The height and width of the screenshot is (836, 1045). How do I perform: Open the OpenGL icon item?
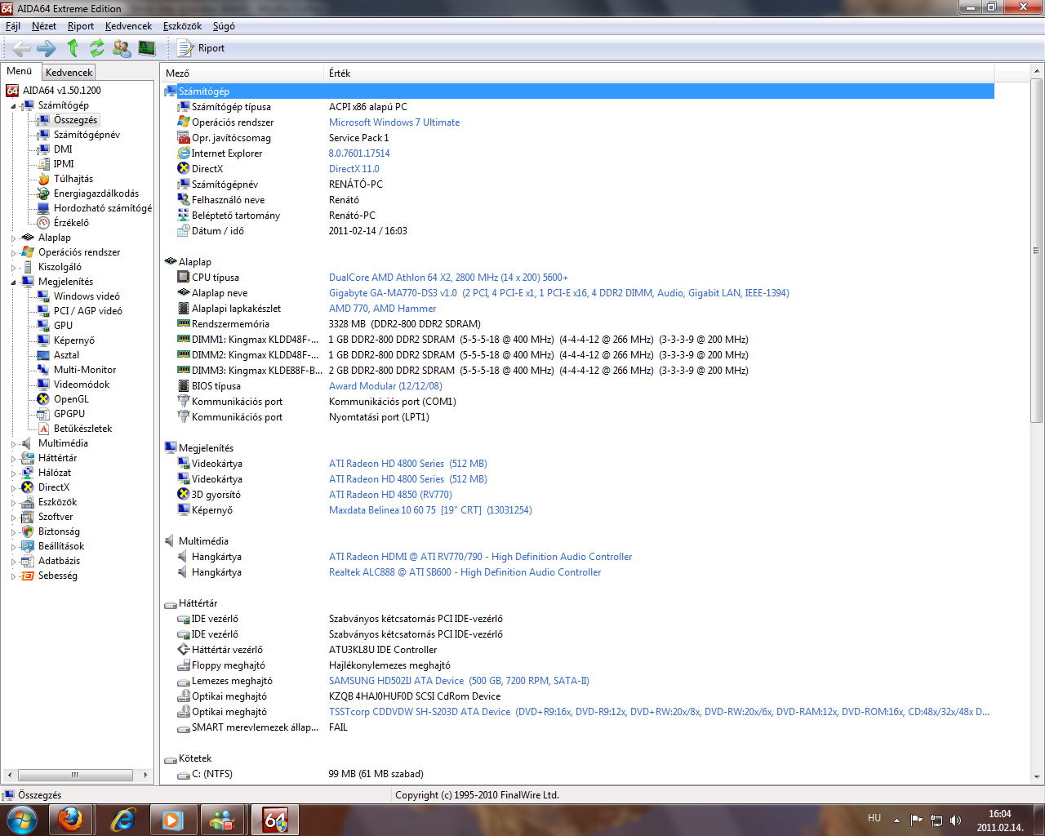click(x=43, y=399)
